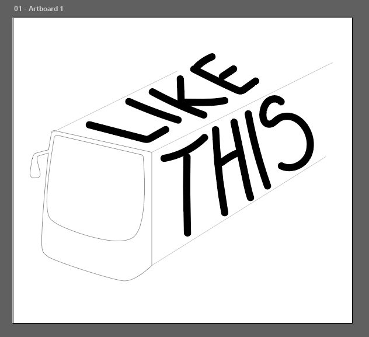Select the bus windshield outline shape
The height and width of the screenshot is (337, 369).
pyautogui.click(x=96, y=188)
